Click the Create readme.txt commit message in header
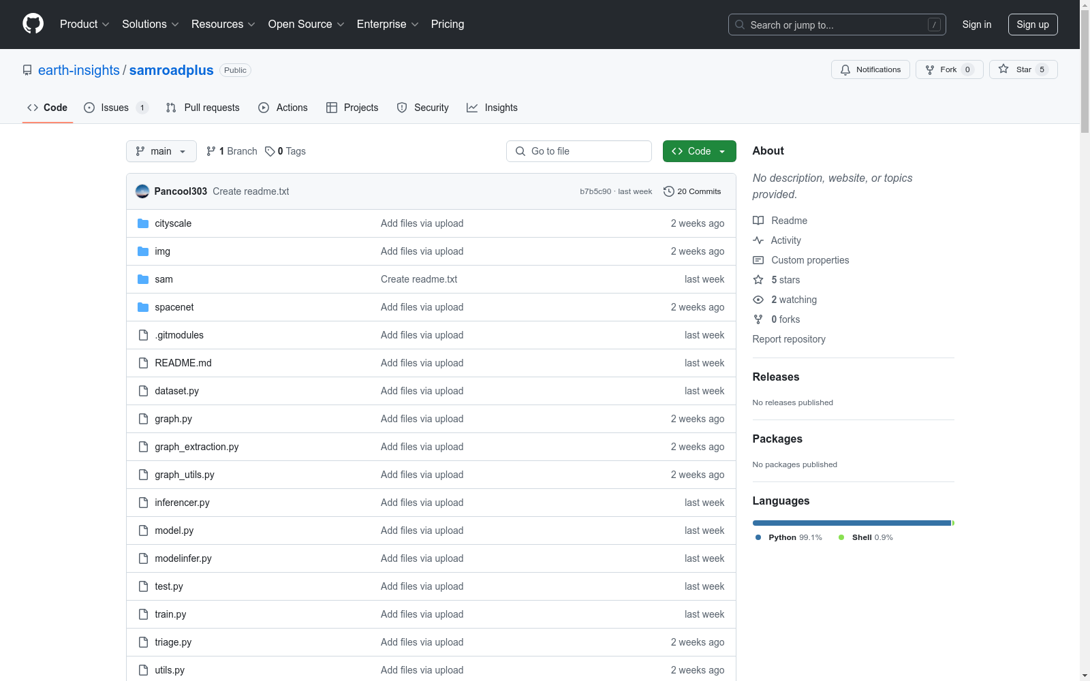Viewport: 1090px width, 681px height. tap(251, 191)
